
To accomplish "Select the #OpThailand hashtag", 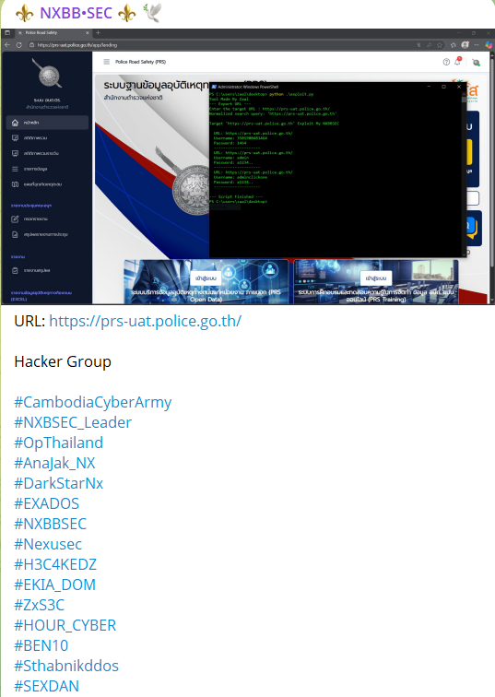I will [x=59, y=443].
